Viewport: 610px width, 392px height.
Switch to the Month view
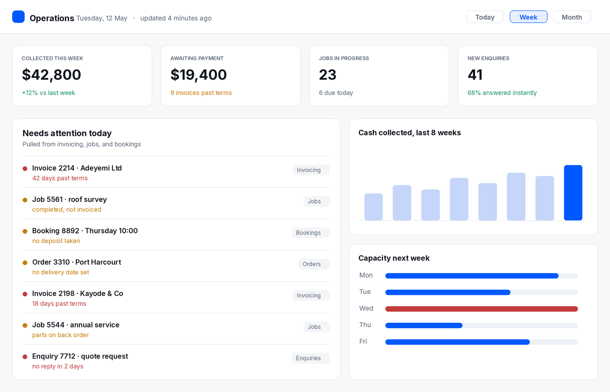click(x=572, y=17)
